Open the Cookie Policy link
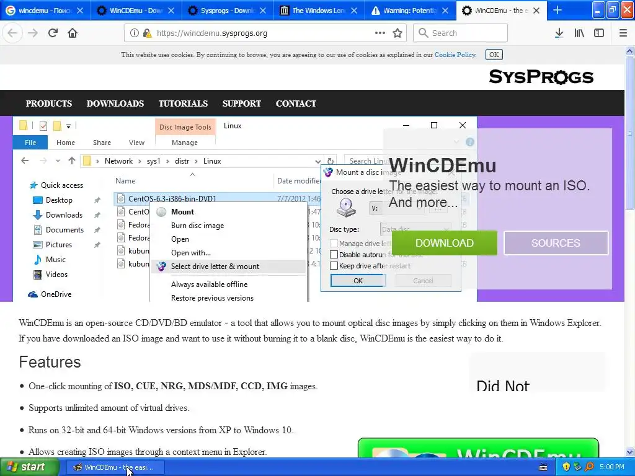The image size is (635, 476). click(x=455, y=55)
